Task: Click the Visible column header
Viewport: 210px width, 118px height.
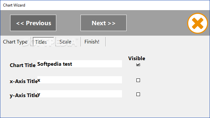Action: coord(137,58)
